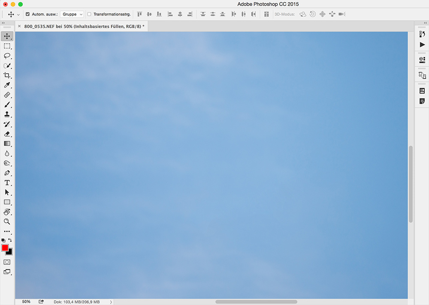Click the 3D pan object icon

pyautogui.click(x=323, y=14)
